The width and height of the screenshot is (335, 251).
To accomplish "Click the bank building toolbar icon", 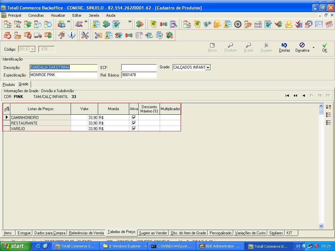I will (258, 24).
